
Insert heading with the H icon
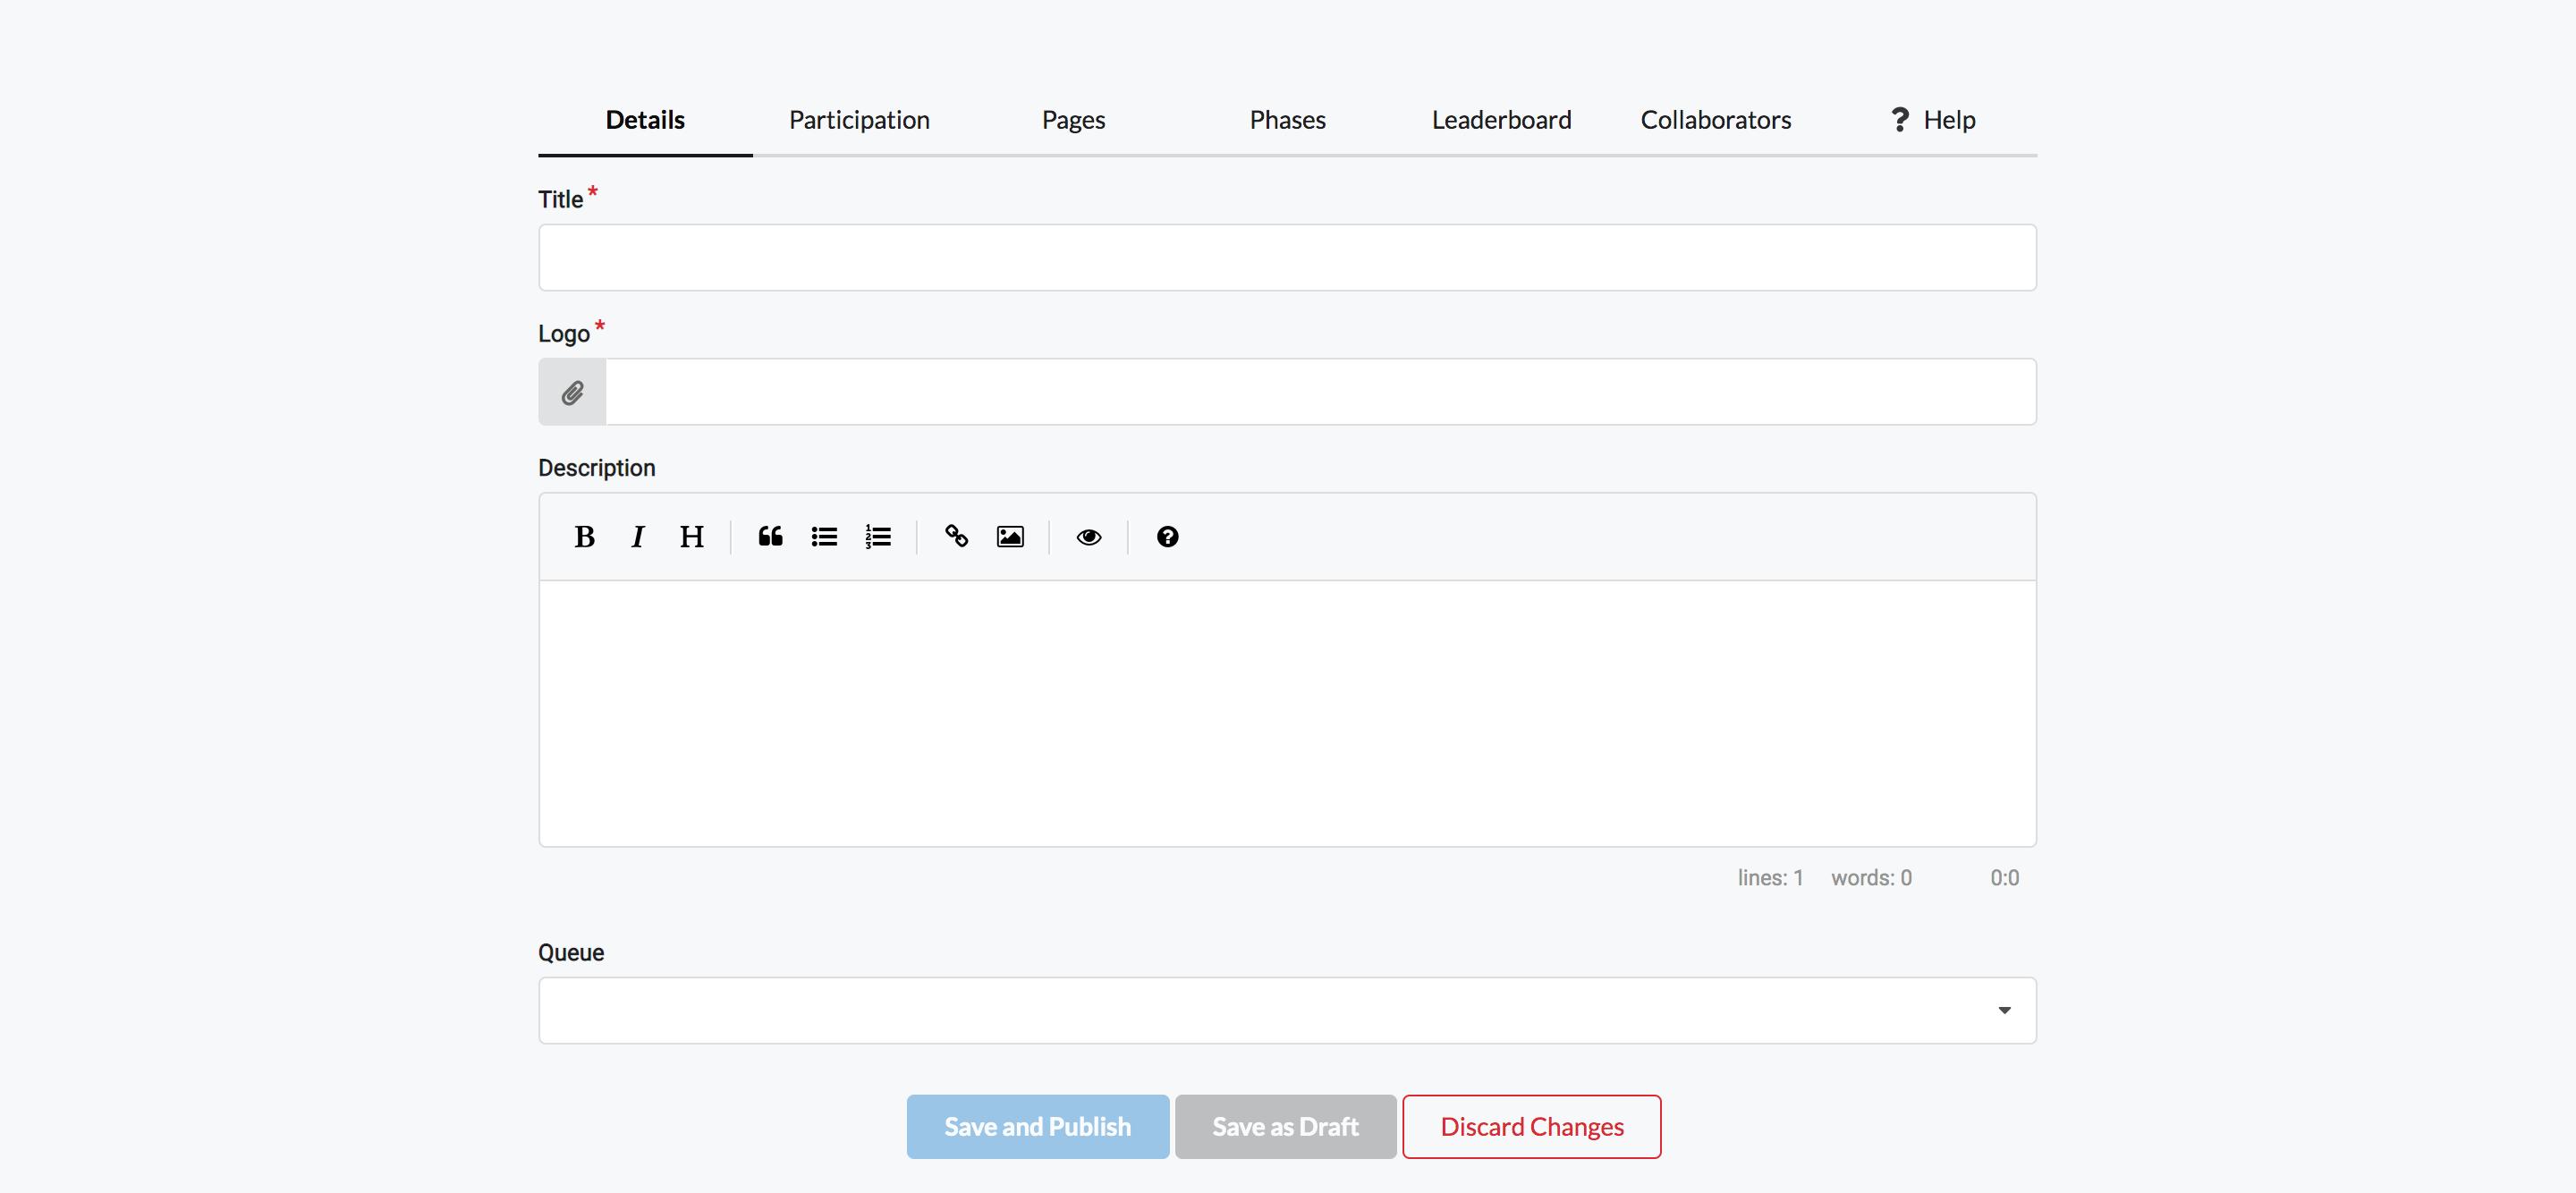click(x=691, y=537)
